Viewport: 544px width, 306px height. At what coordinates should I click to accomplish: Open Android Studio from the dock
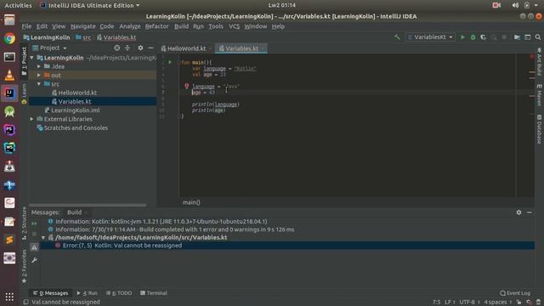(9, 111)
